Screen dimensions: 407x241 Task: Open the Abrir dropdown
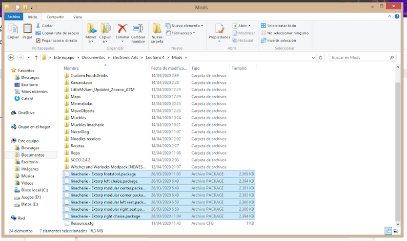[x=241, y=26]
